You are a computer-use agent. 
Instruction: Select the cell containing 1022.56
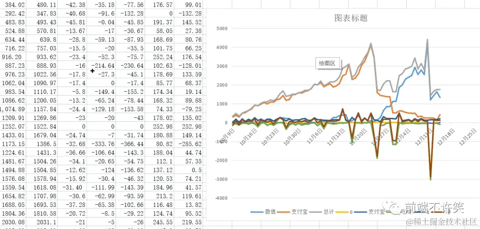click(41, 74)
